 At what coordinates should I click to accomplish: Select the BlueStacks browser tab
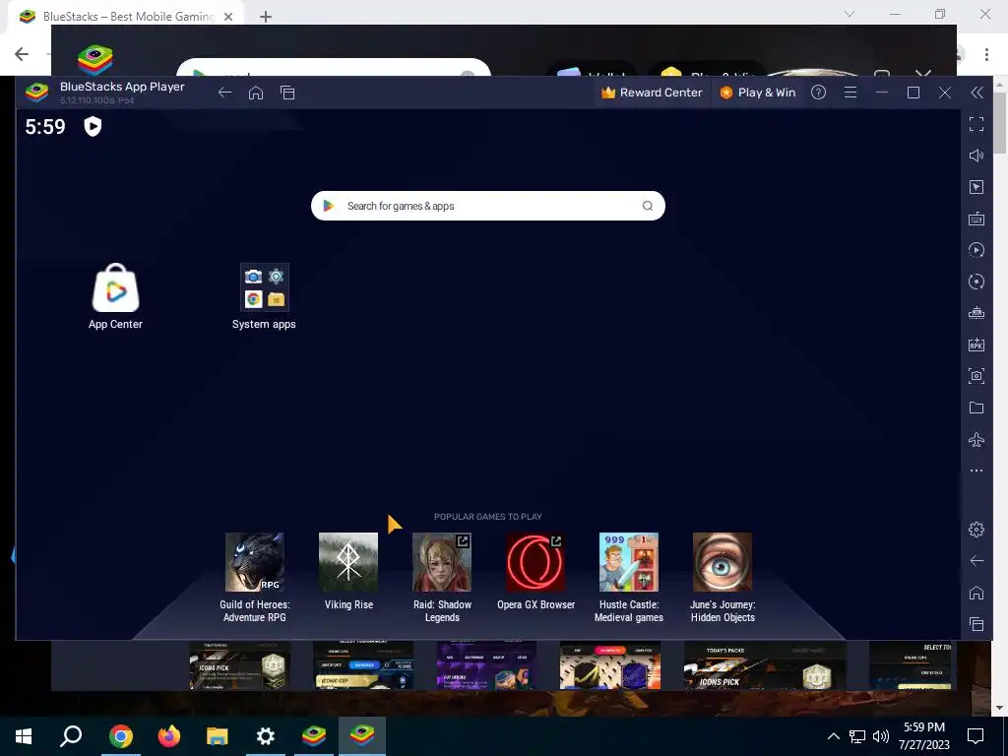127,16
